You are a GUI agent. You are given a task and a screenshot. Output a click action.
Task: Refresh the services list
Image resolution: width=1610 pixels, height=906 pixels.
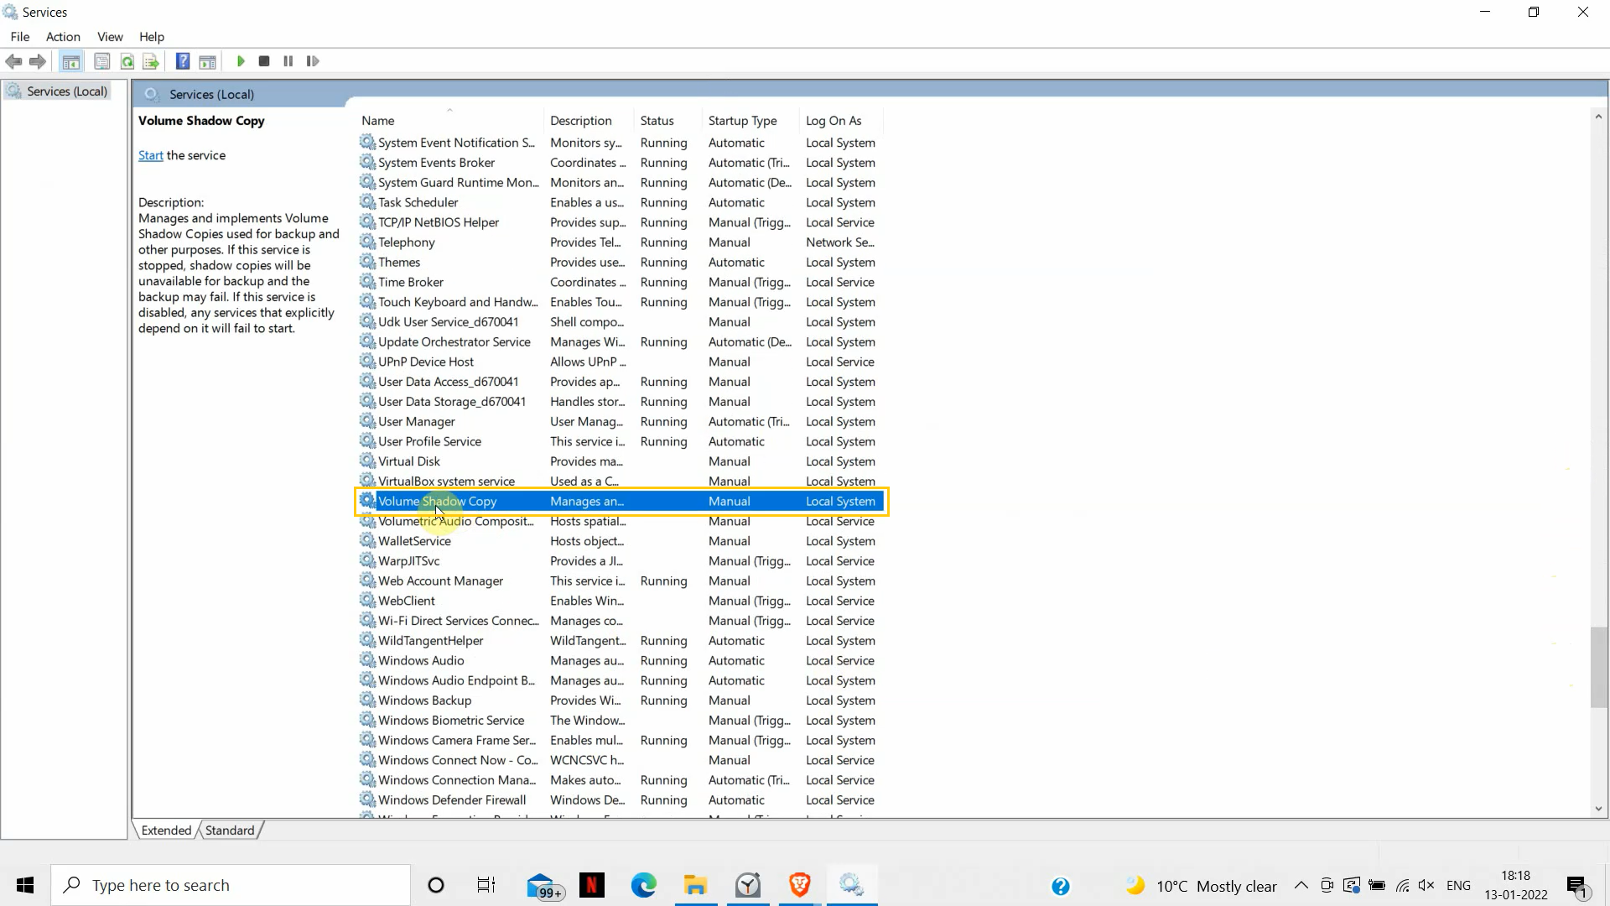127,60
